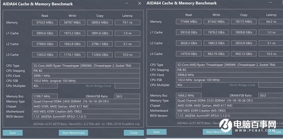Click CPU Type field in left window

tap(86, 65)
